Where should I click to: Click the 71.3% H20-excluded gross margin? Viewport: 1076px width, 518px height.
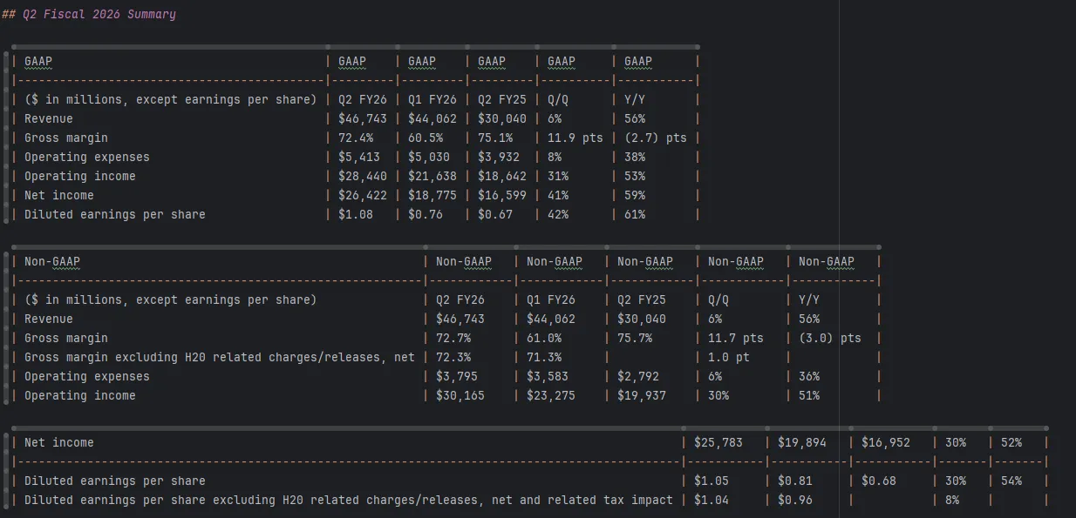coord(544,357)
